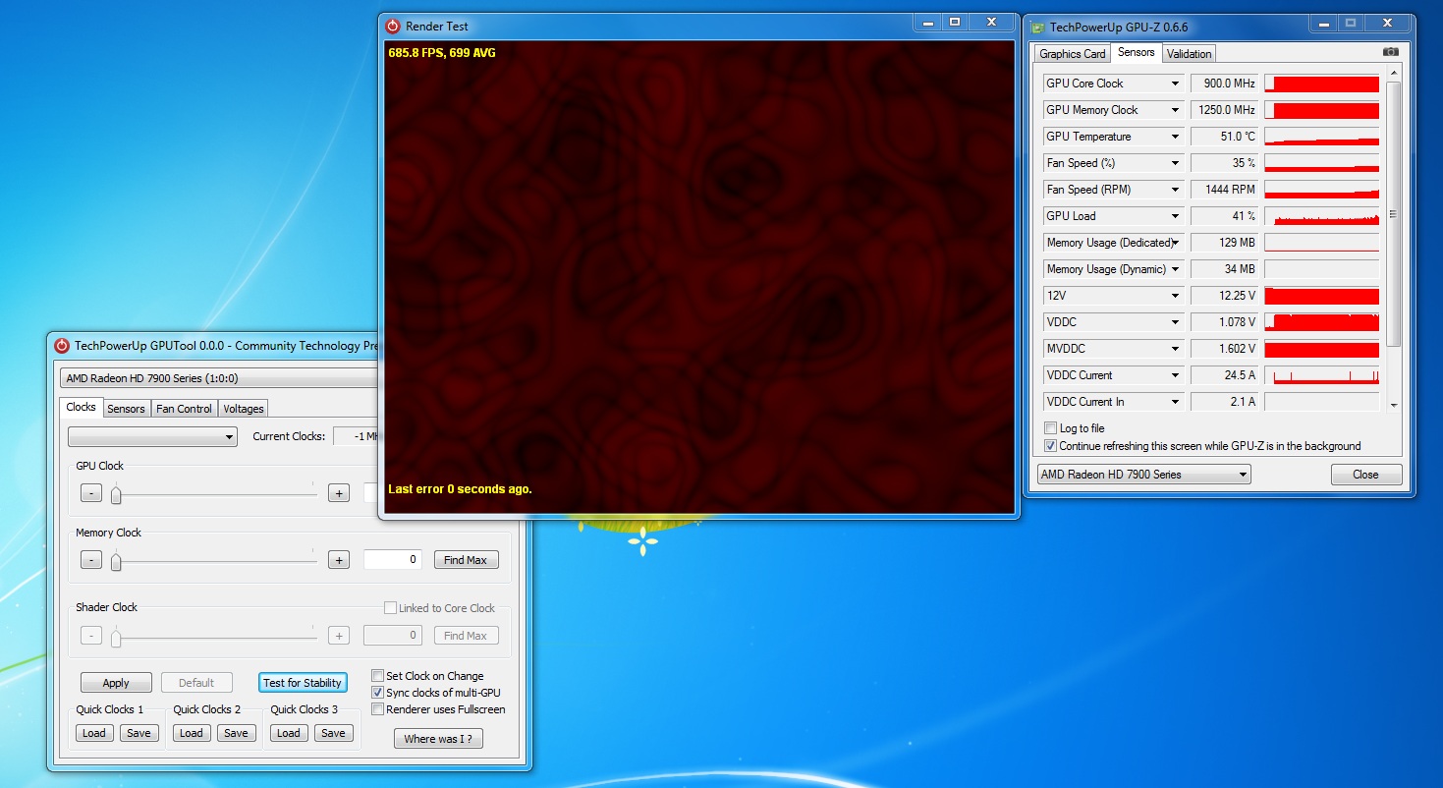Image resolution: width=1443 pixels, height=788 pixels.
Task: Click Save under Quick Clocks 3
Action: [333, 733]
